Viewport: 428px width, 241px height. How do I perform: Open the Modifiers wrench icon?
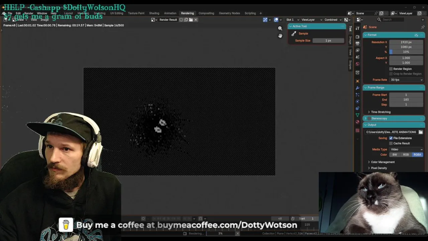coord(357,88)
